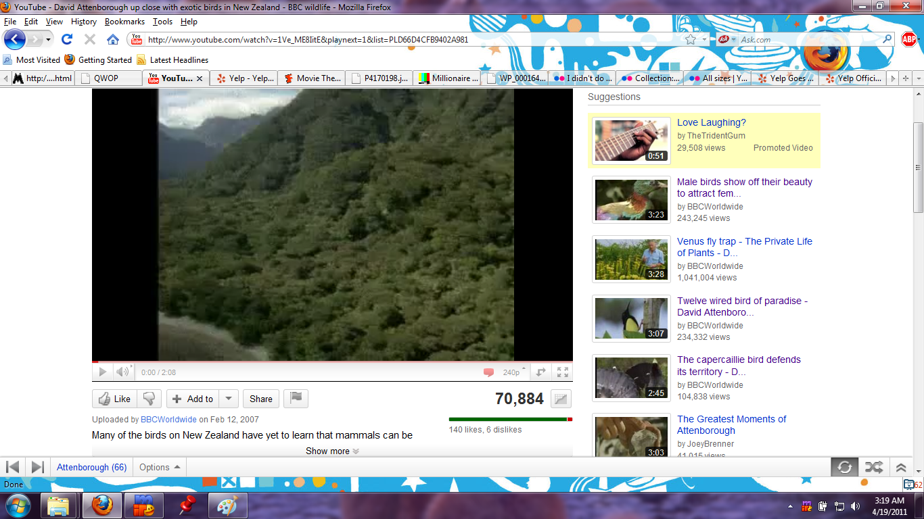The width and height of the screenshot is (924, 519).
Task: Enter fullscreen mode in the video player
Action: [562, 372]
